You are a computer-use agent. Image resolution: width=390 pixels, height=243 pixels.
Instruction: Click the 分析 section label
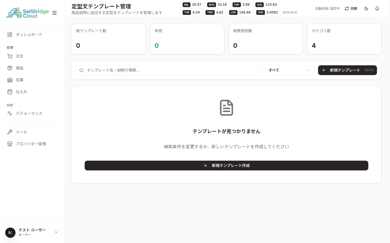coord(10,105)
